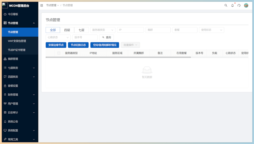Click the 套餐设置 bag icon
Screen dimensions: 254x144
tap(5, 86)
